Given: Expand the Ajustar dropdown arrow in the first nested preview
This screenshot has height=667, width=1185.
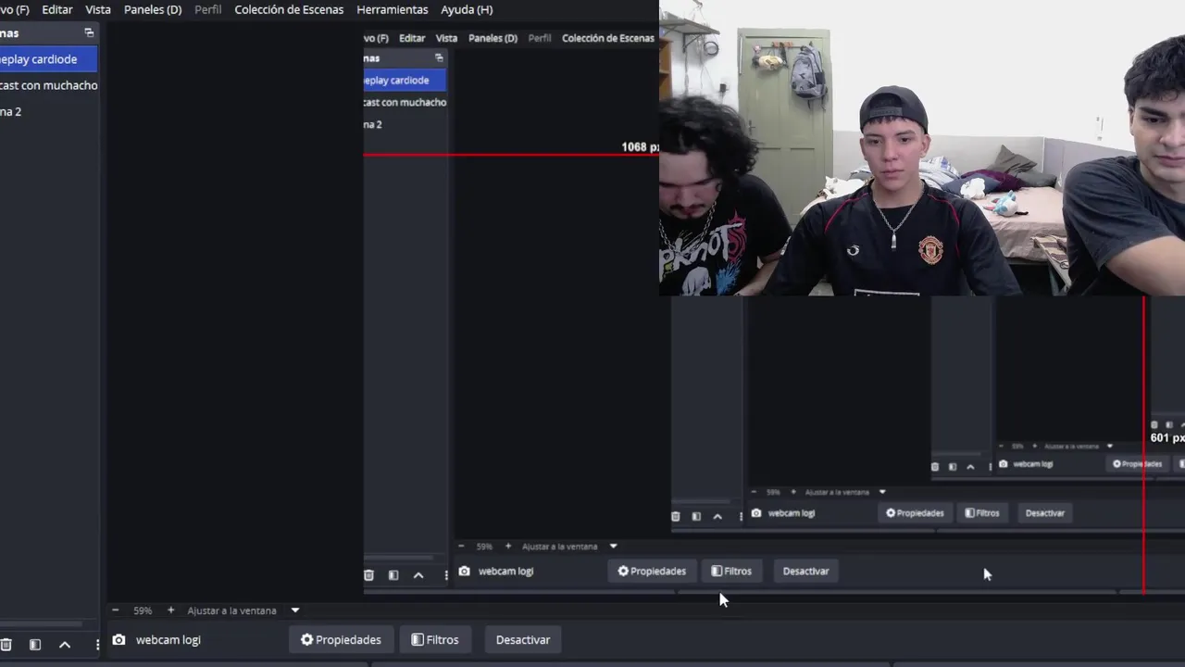Looking at the screenshot, I should (x=613, y=547).
